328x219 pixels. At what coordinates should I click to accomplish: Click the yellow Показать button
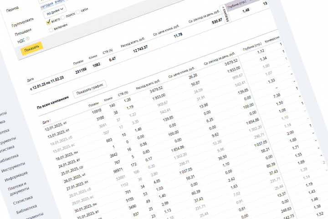pos(31,48)
